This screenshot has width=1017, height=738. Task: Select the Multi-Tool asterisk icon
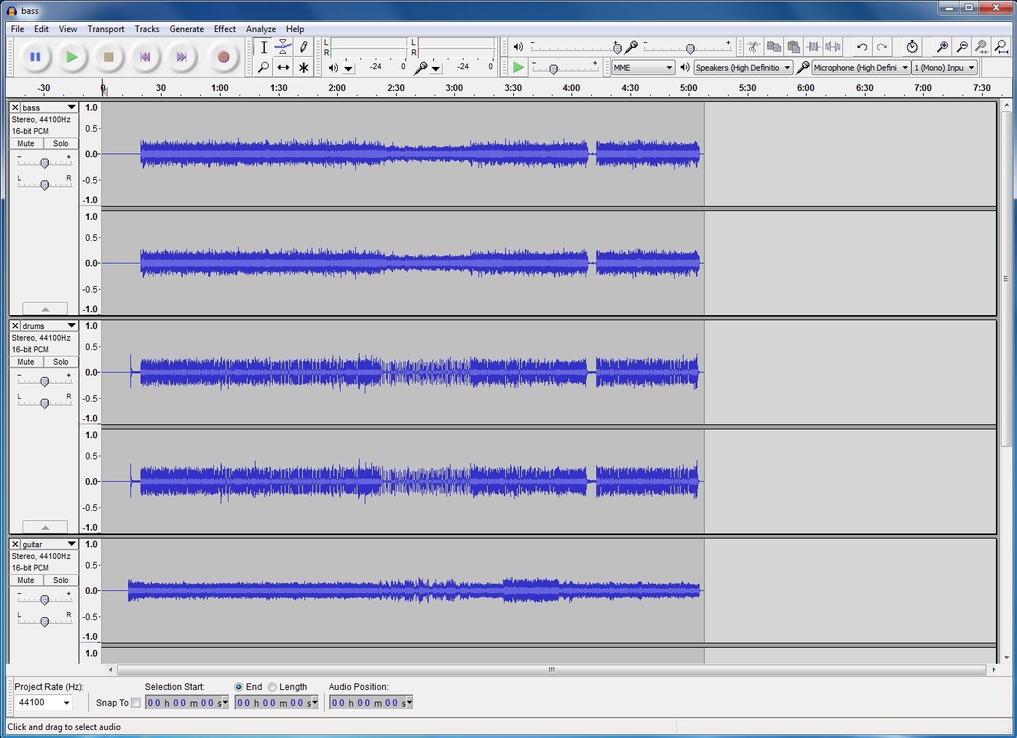click(x=304, y=68)
